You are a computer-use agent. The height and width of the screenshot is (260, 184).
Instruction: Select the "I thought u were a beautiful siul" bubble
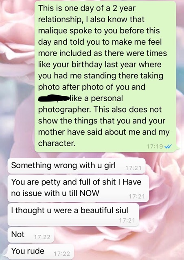(73, 215)
